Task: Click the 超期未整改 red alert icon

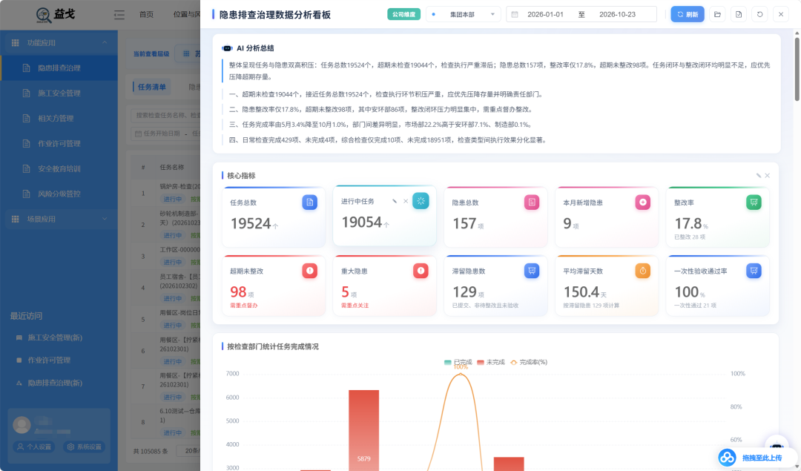Action: tap(309, 271)
